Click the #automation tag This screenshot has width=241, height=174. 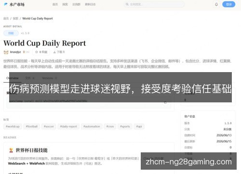click(x=92, y=126)
